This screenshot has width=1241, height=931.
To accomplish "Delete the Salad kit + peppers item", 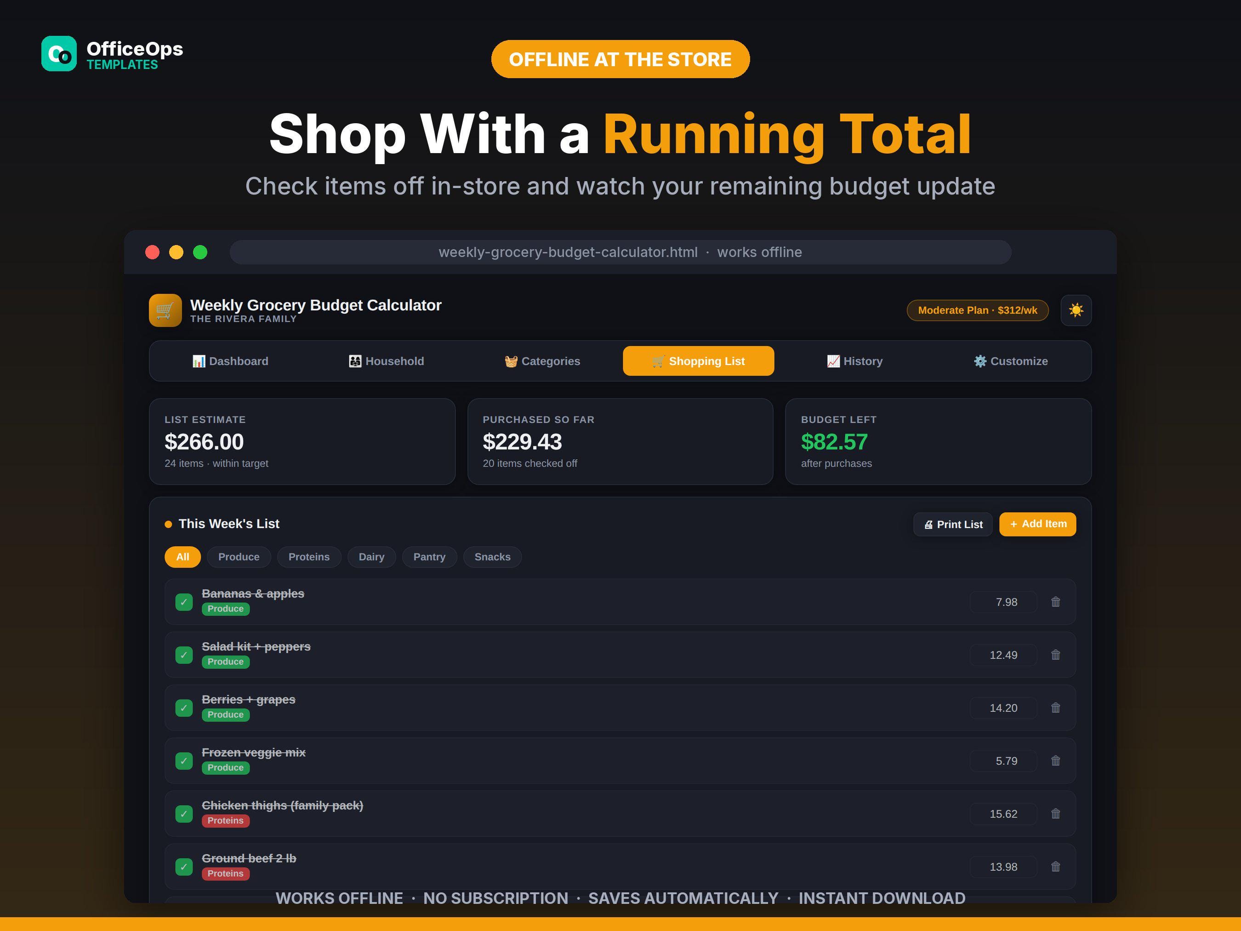I will click(x=1055, y=655).
